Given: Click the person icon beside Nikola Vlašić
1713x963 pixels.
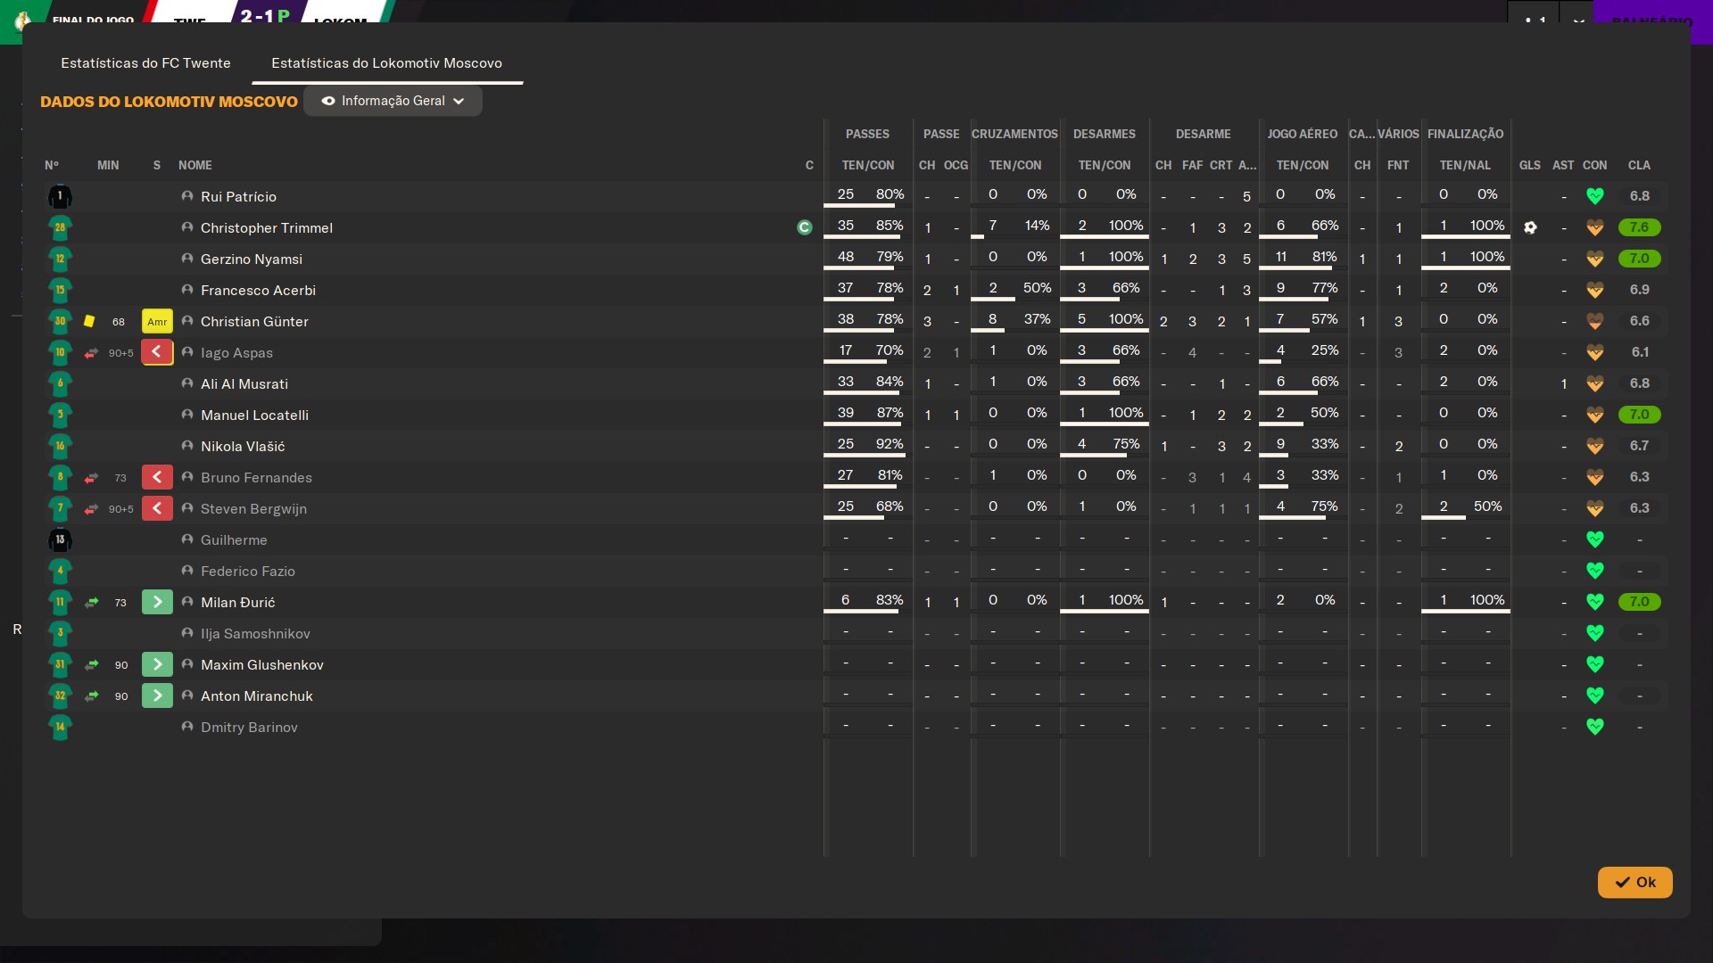Looking at the screenshot, I should coord(187,446).
